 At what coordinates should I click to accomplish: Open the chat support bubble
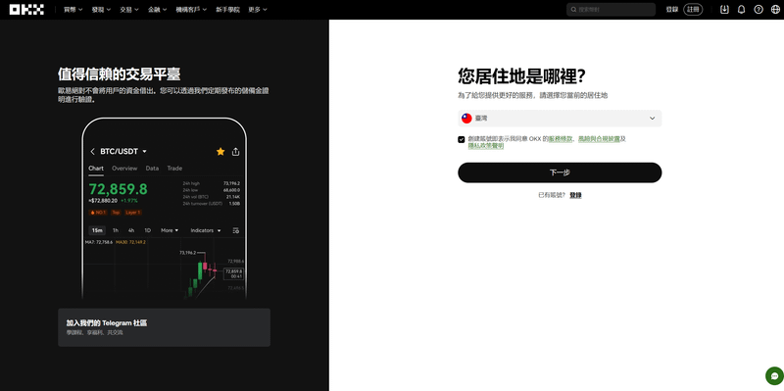coord(774,375)
